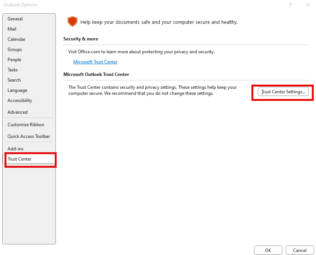Click the Help question mark icon
The width and height of the screenshot is (316, 255).
click(x=290, y=5)
